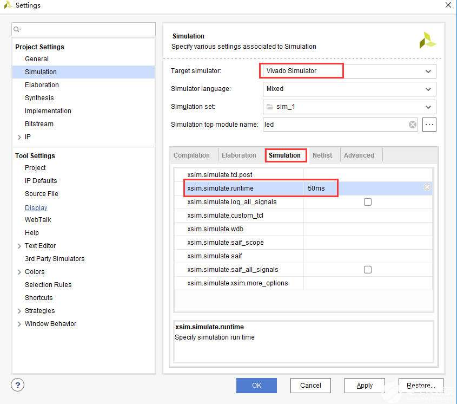The height and width of the screenshot is (404, 457).
Task: Click the help question mark icon
Action: [x=18, y=385]
